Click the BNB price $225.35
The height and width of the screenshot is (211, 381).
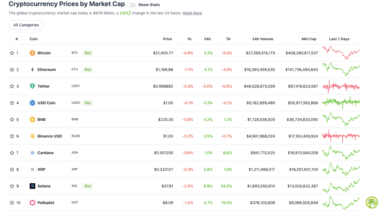click(166, 120)
